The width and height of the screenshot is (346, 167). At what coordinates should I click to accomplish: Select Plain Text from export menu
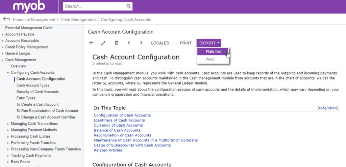point(213,52)
